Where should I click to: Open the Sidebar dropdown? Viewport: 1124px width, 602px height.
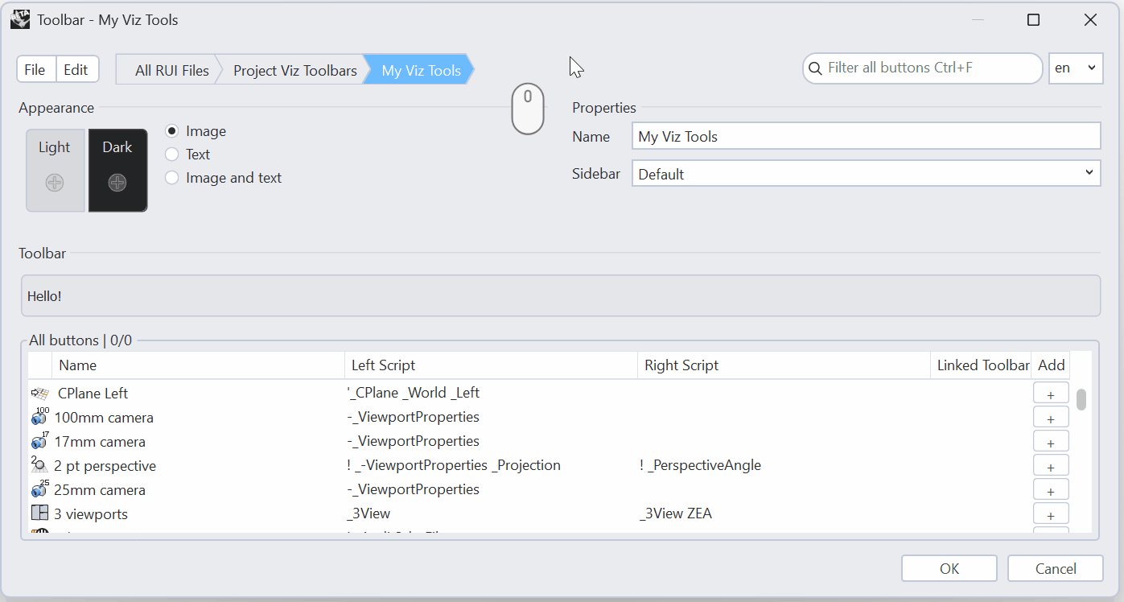click(x=867, y=174)
